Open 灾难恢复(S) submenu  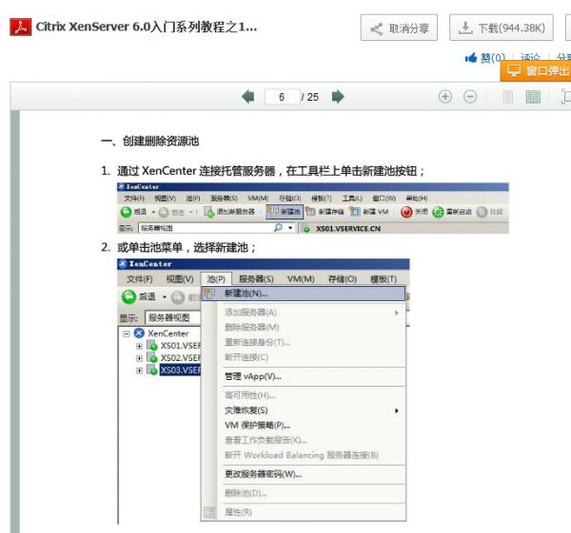pyautogui.click(x=304, y=410)
